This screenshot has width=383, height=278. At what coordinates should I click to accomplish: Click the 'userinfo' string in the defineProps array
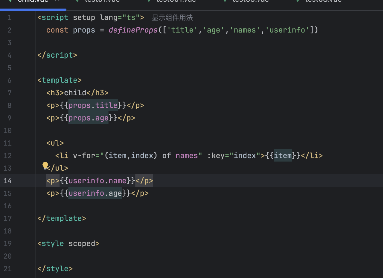(287, 30)
